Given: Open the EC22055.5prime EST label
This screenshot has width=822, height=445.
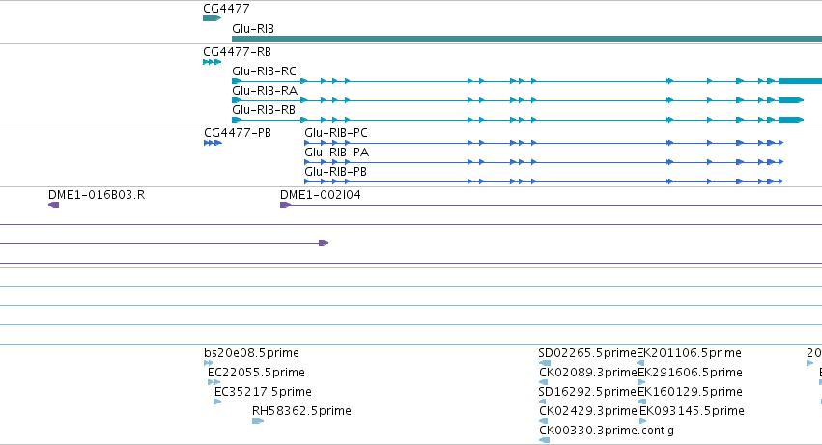Looking at the screenshot, I should (x=256, y=373).
